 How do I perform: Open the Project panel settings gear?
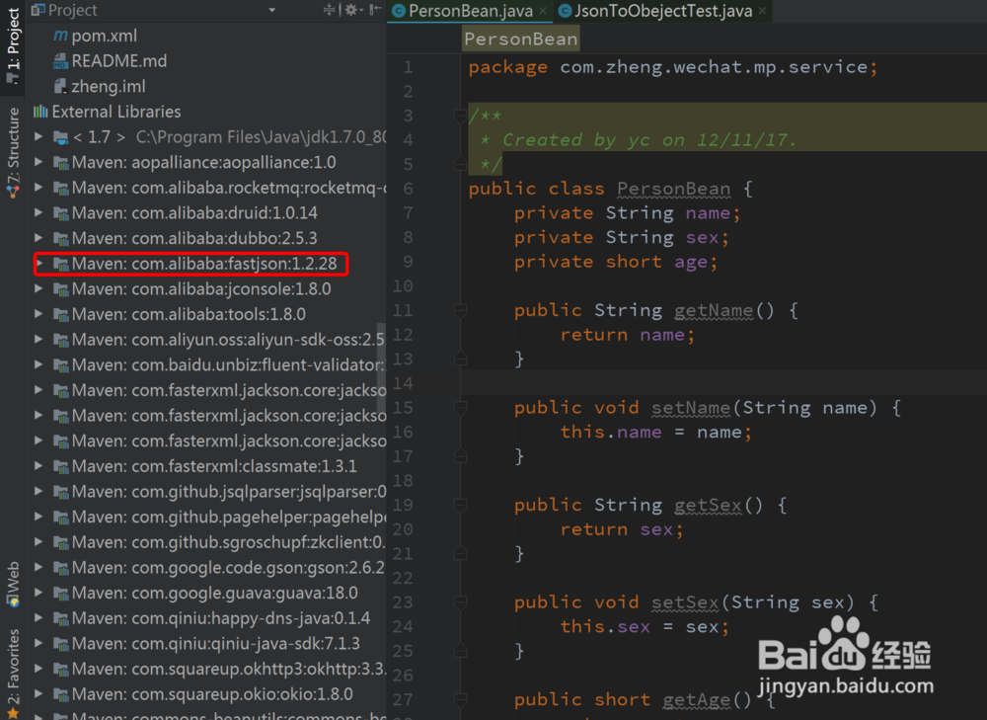(x=350, y=10)
